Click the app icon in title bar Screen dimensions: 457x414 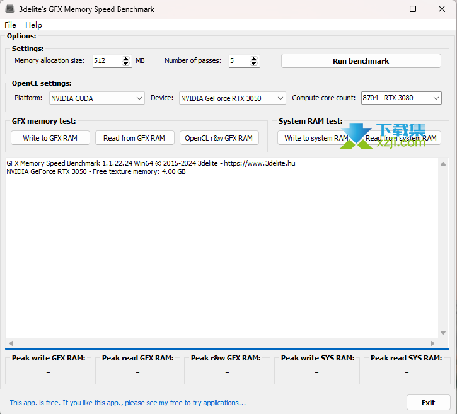click(10, 9)
